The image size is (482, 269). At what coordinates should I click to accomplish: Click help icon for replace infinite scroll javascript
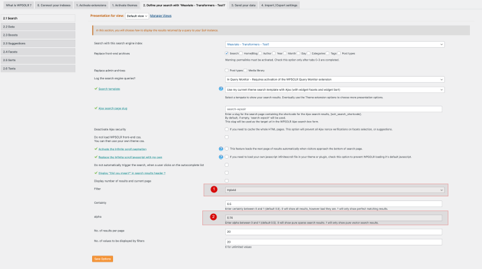(220, 157)
